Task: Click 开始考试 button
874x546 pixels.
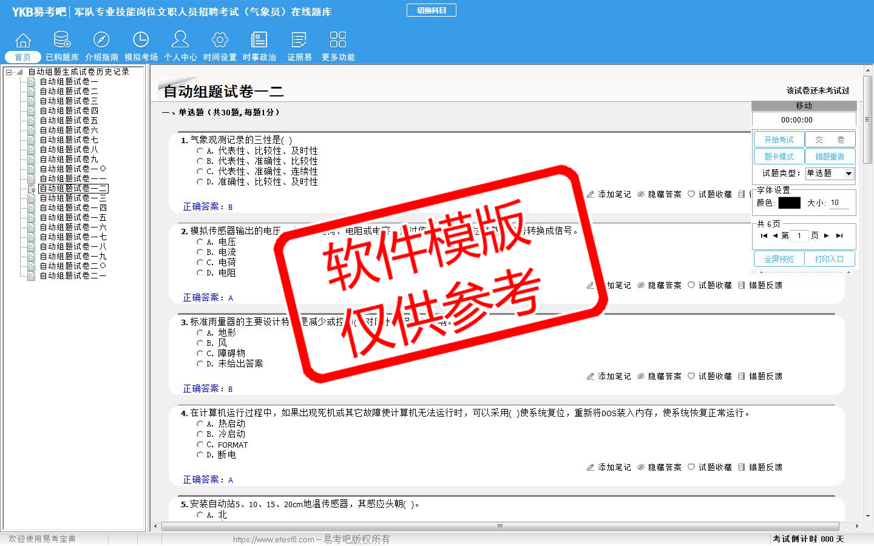Action: pos(779,140)
